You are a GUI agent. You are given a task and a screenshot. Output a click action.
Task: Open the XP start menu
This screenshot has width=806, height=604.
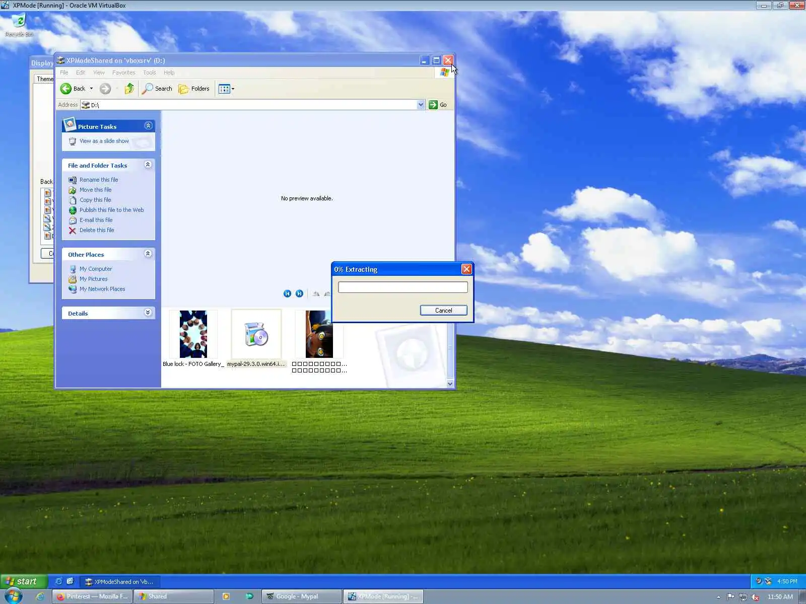tap(24, 581)
